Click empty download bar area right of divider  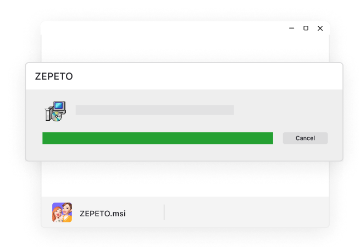[x=246, y=212]
